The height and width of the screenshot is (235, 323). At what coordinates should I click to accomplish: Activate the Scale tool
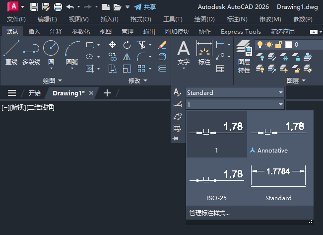(127, 69)
